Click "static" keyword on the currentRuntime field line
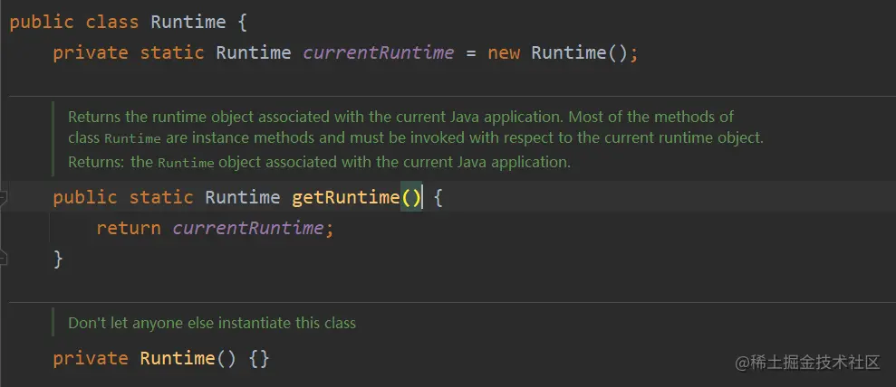896x387 pixels. tap(172, 53)
